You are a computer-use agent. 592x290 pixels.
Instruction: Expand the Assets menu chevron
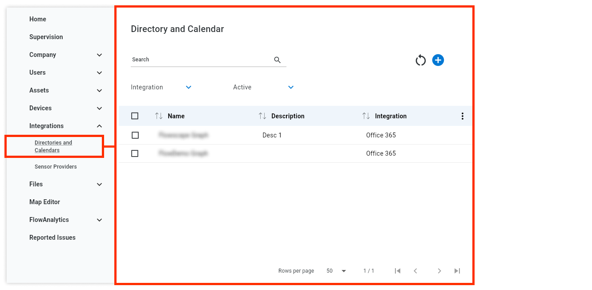pyautogui.click(x=100, y=91)
